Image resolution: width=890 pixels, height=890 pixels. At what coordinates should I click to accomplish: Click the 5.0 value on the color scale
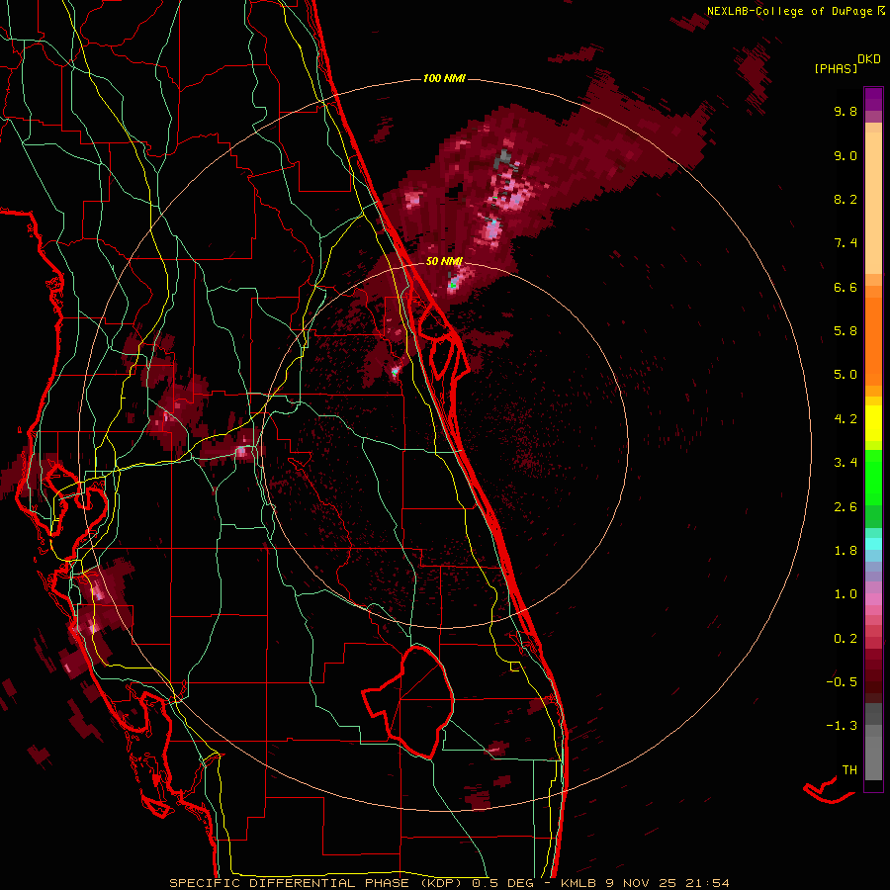pyautogui.click(x=845, y=375)
